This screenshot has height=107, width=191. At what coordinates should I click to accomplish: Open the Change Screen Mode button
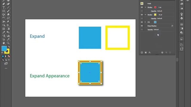(x=6, y=64)
